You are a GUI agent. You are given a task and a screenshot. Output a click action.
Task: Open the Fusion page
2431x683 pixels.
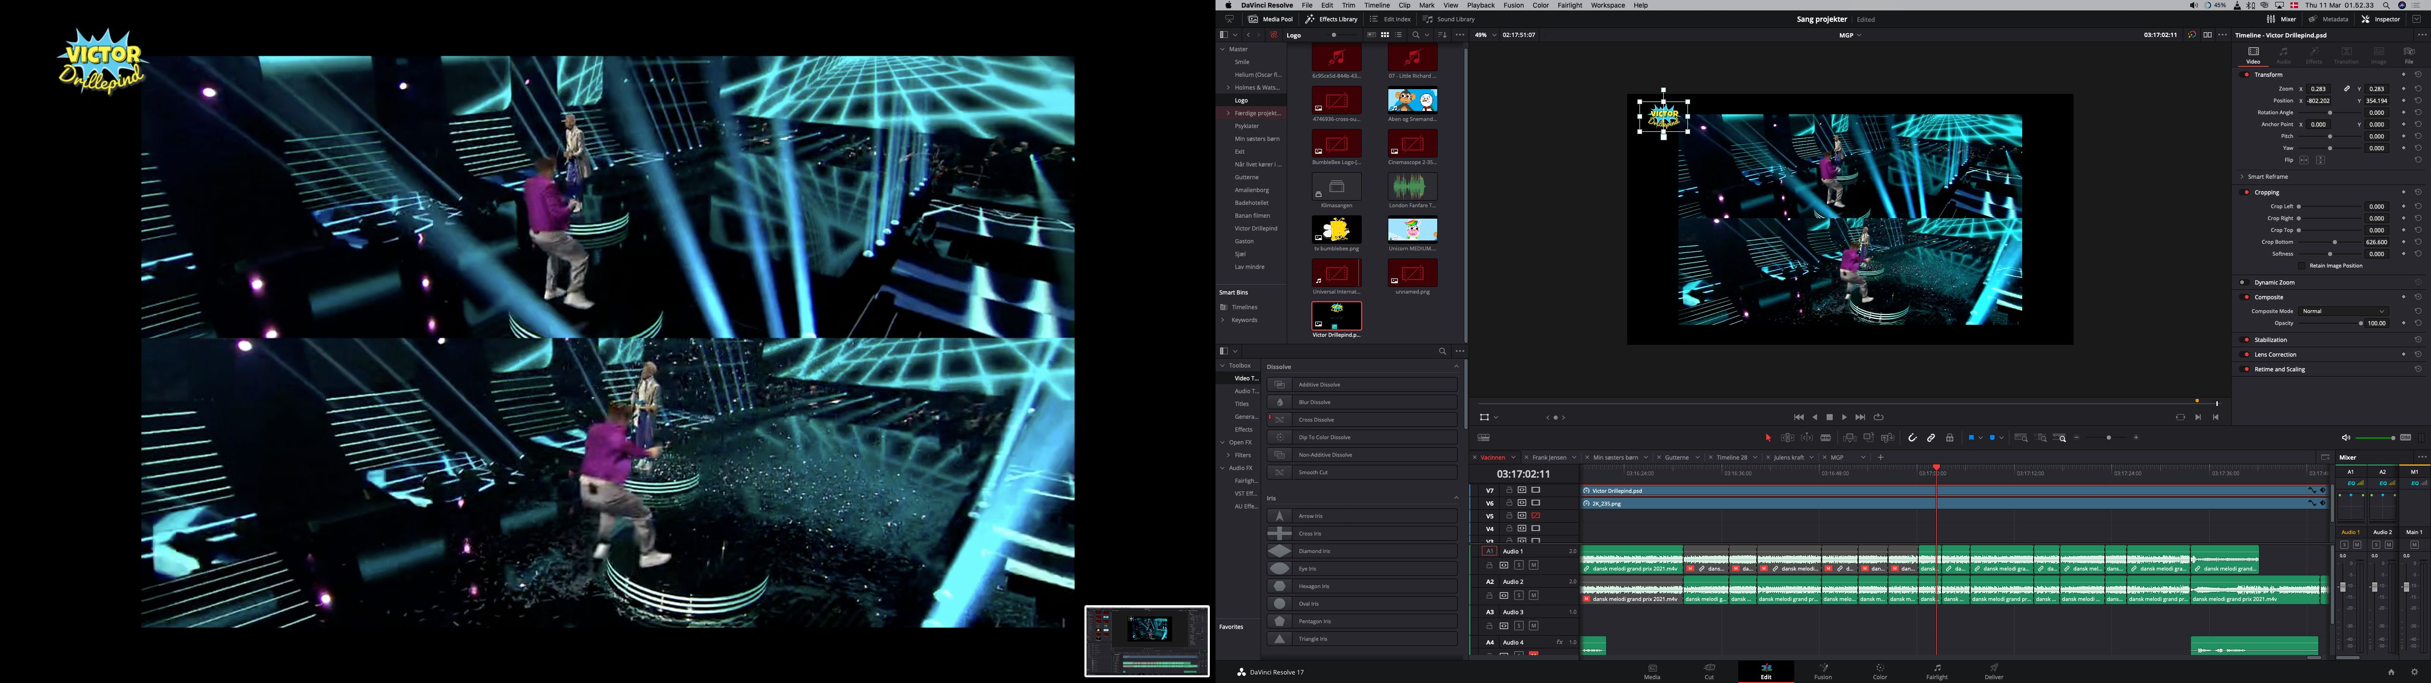coord(1822,671)
